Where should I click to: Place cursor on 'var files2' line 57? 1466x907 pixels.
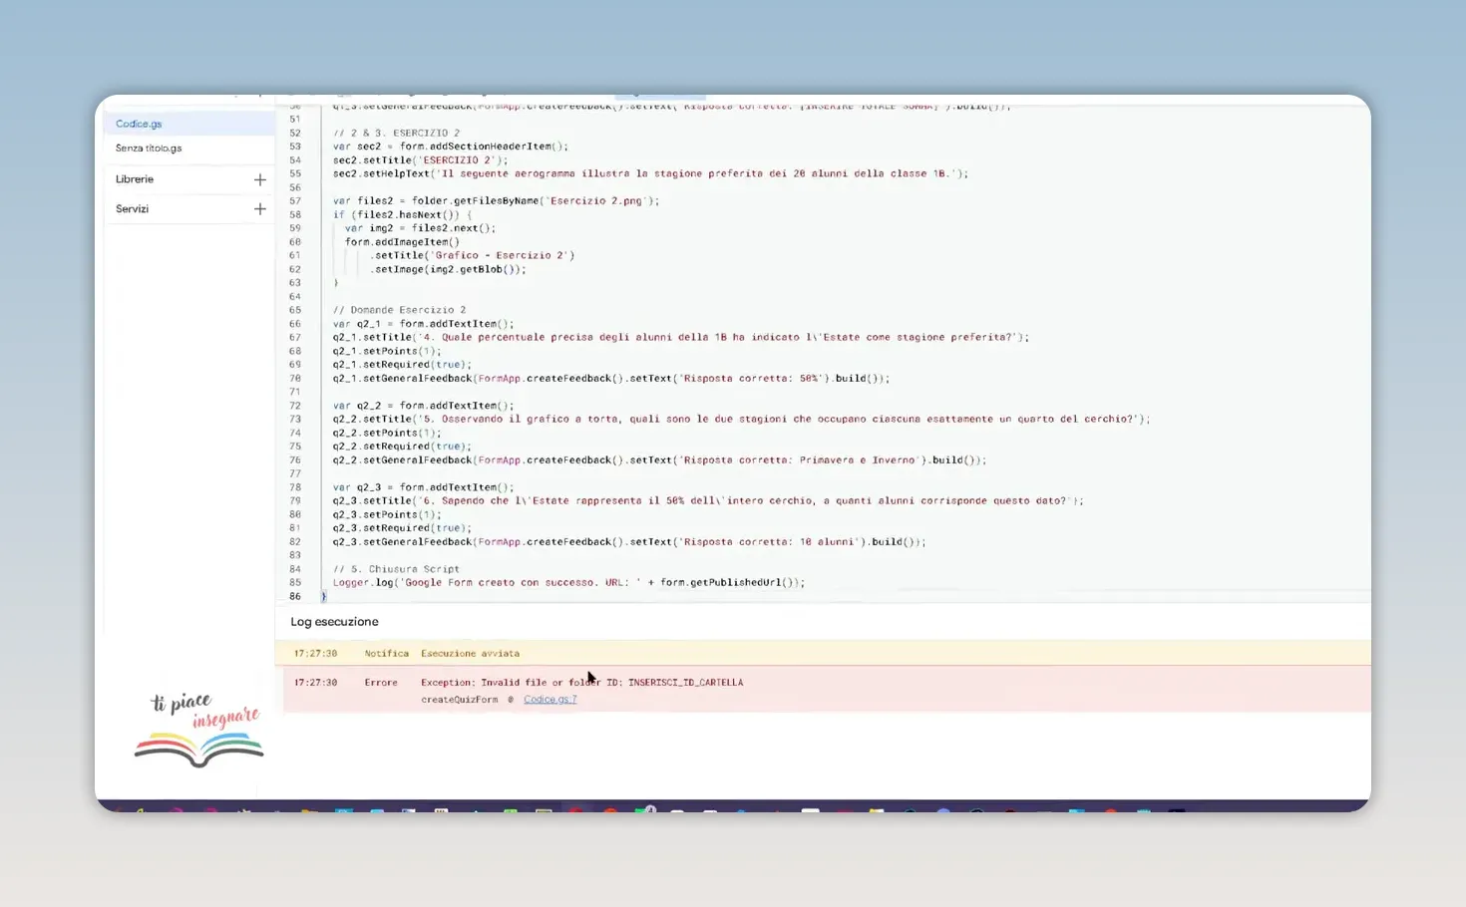coord(496,200)
